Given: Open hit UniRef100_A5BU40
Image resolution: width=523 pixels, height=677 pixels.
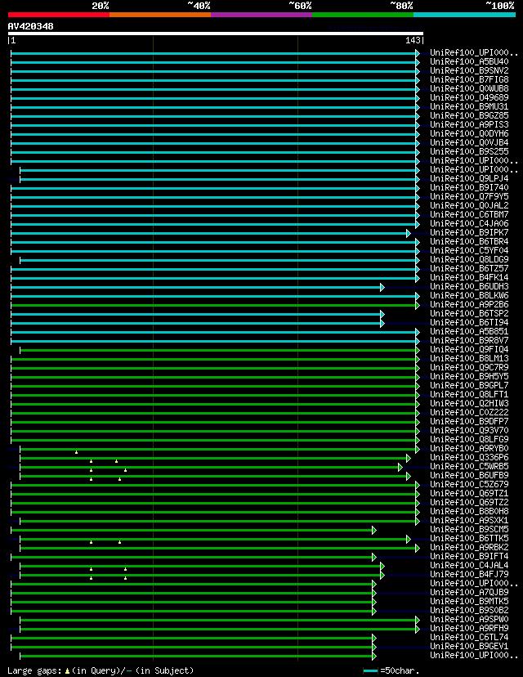Looking at the screenshot, I should click(469, 62).
